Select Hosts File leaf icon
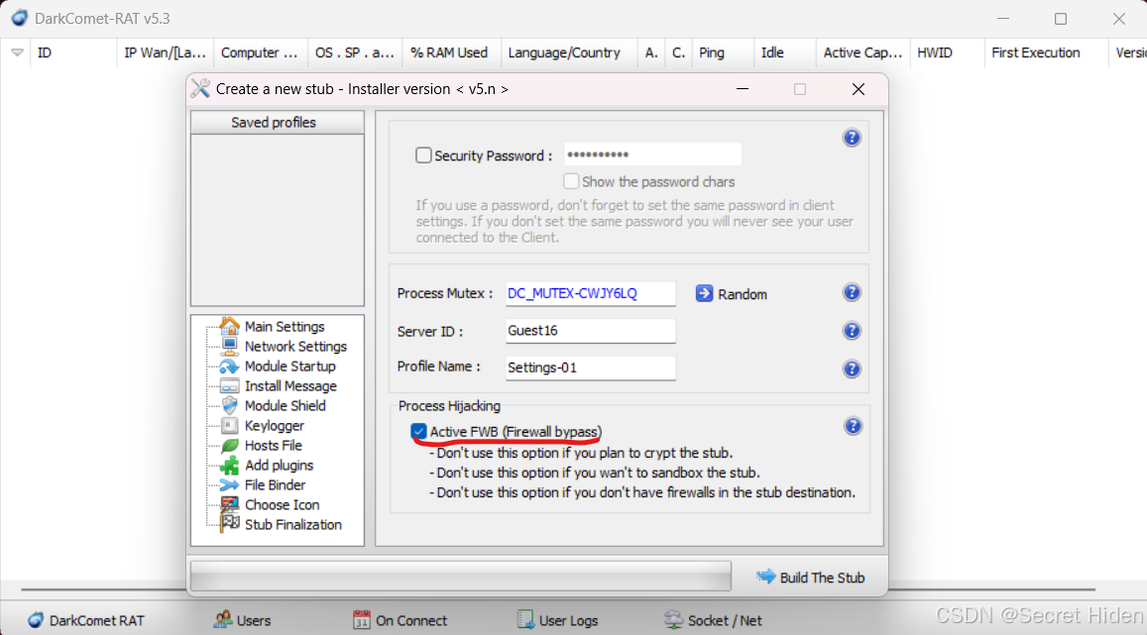1147x635 pixels. pyautogui.click(x=230, y=445)
